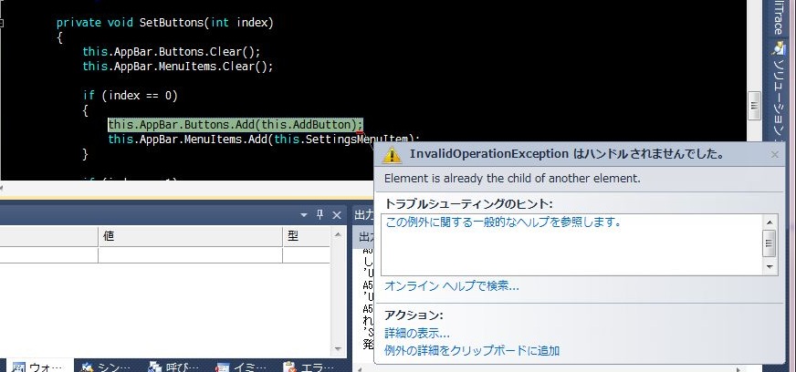Open the シン… tab at bottom
796x372 pixels.
[106, 366]
